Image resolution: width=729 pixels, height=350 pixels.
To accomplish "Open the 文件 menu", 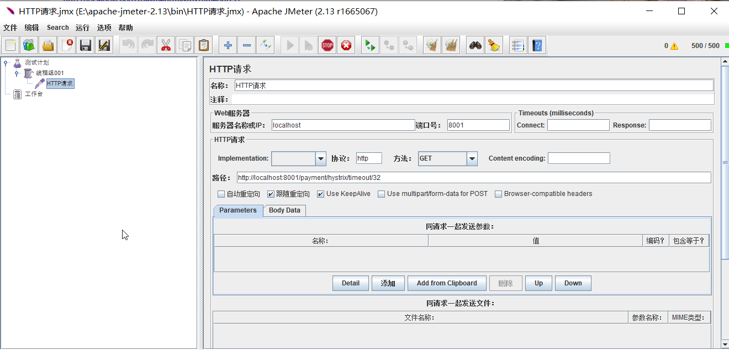I will point(10,28).
